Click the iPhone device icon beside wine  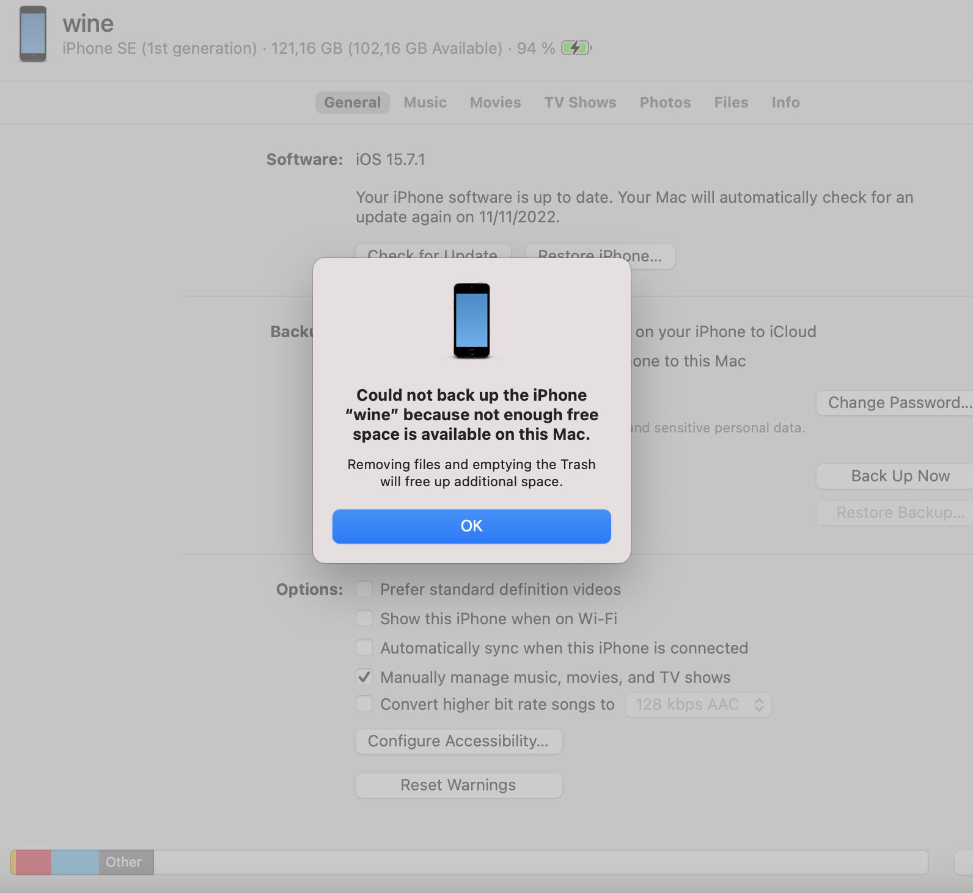click(x=33, y=34)
